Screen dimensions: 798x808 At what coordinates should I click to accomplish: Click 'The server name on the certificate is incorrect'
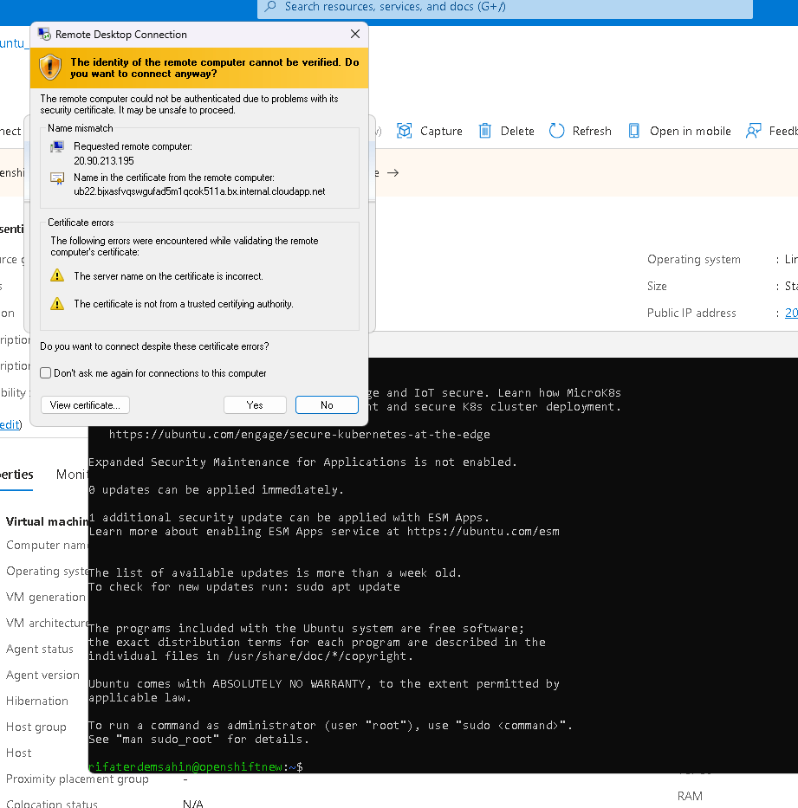point(168,276)
